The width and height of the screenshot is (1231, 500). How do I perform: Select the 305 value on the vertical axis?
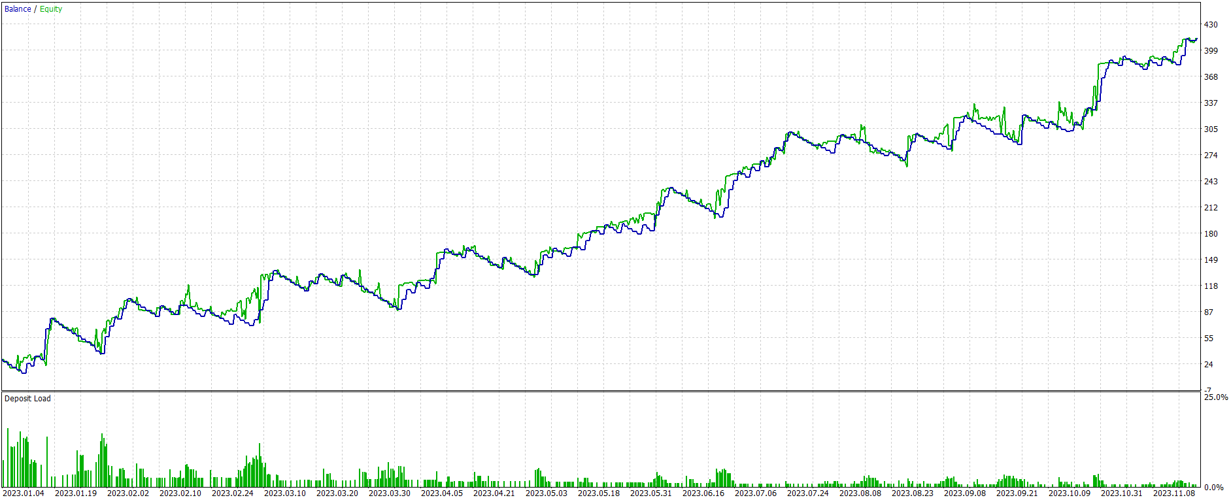1211,129
